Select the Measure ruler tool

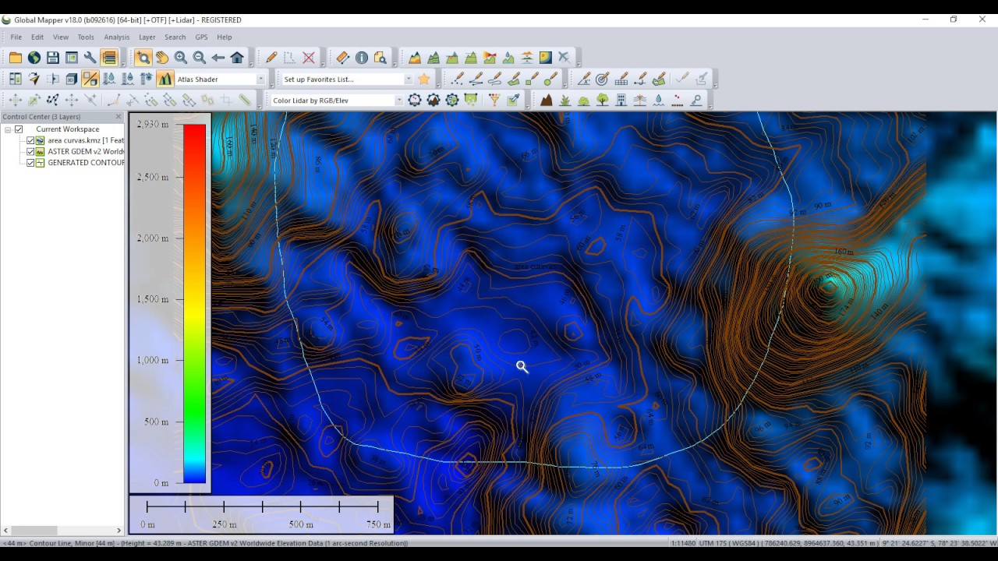(342, 58)
